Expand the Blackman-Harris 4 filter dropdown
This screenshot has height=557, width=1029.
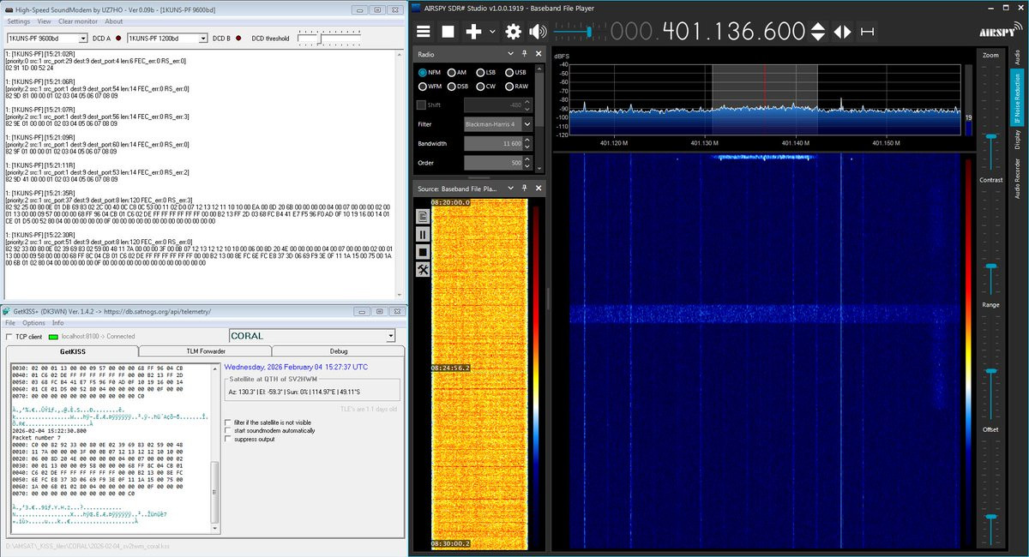pos(527,124)
